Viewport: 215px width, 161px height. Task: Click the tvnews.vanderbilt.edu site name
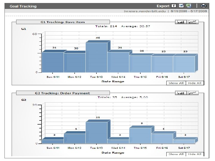click(x=145, y=11)
